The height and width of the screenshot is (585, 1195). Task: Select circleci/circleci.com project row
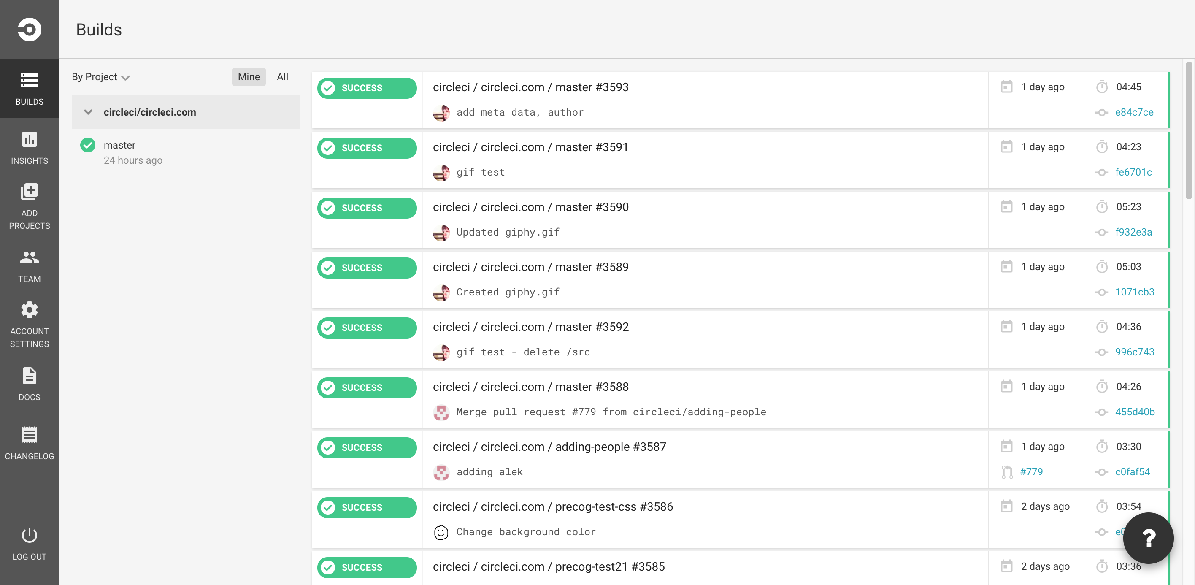pyautogui.click(x=186, y=112)
